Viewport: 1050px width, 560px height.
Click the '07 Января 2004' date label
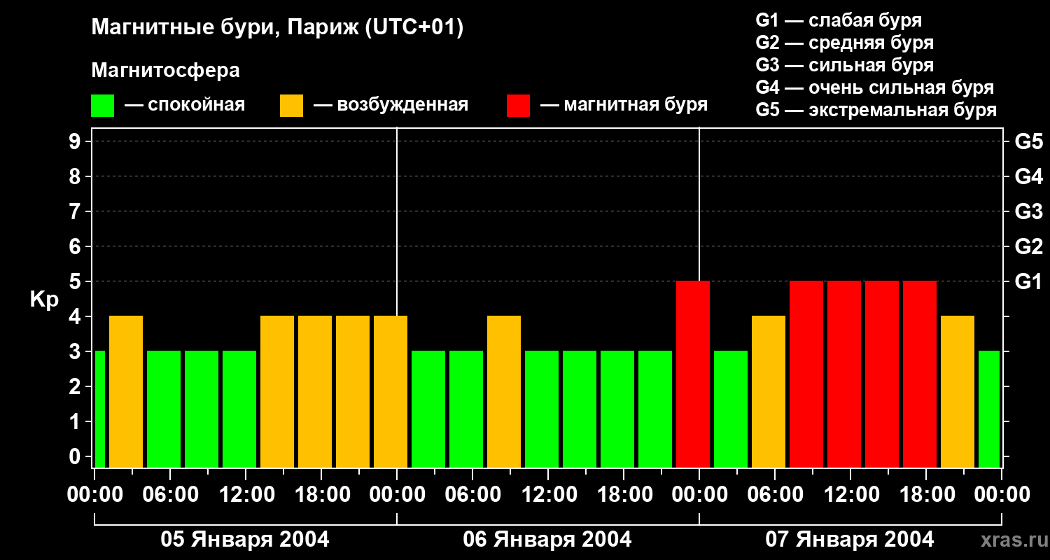pos(850,540)
